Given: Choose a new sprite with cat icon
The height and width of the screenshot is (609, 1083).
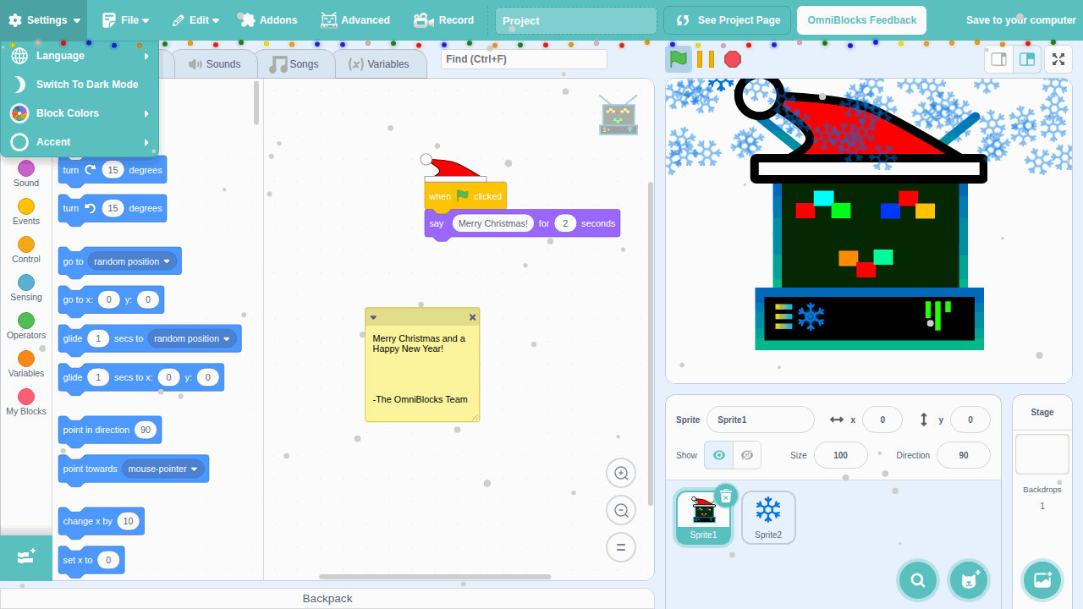Looking at the screenshot, I should click(969, 580).
